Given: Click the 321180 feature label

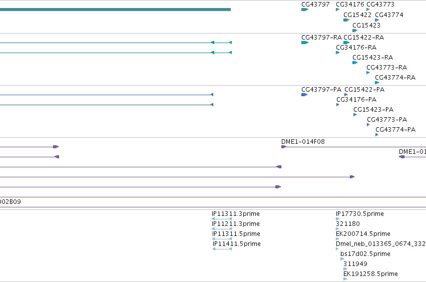Looking at the screenshot, I should 348,224.
